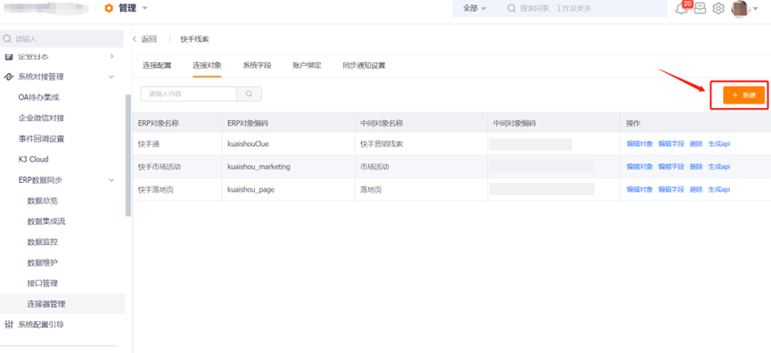This screenshot has height=353, width=771.
Task: Open the settings gear icon
Action: pos(718,8)
